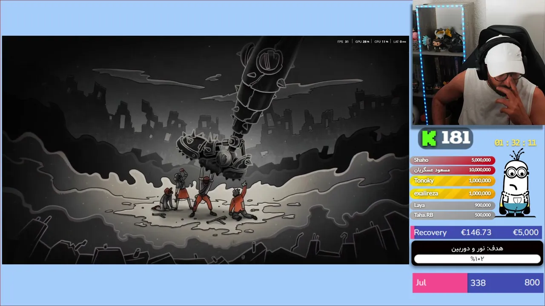The image size is (545, 306).
Task: Click the %۱۰۲ goal progress bar
Action: [477, 259]
